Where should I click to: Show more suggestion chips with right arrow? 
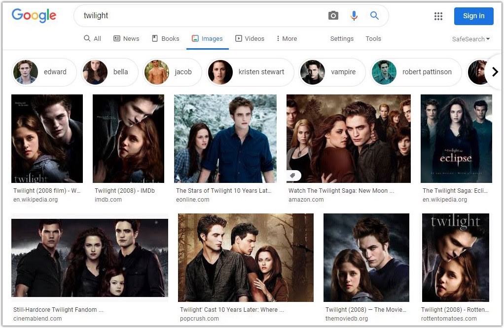coord(495,72)
